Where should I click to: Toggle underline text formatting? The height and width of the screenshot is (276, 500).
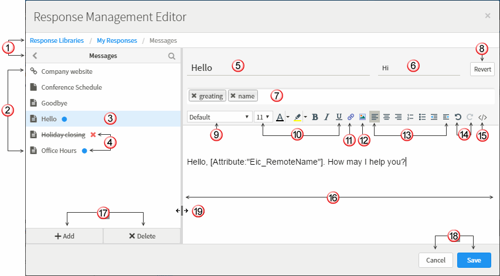(x=339, y=117)
